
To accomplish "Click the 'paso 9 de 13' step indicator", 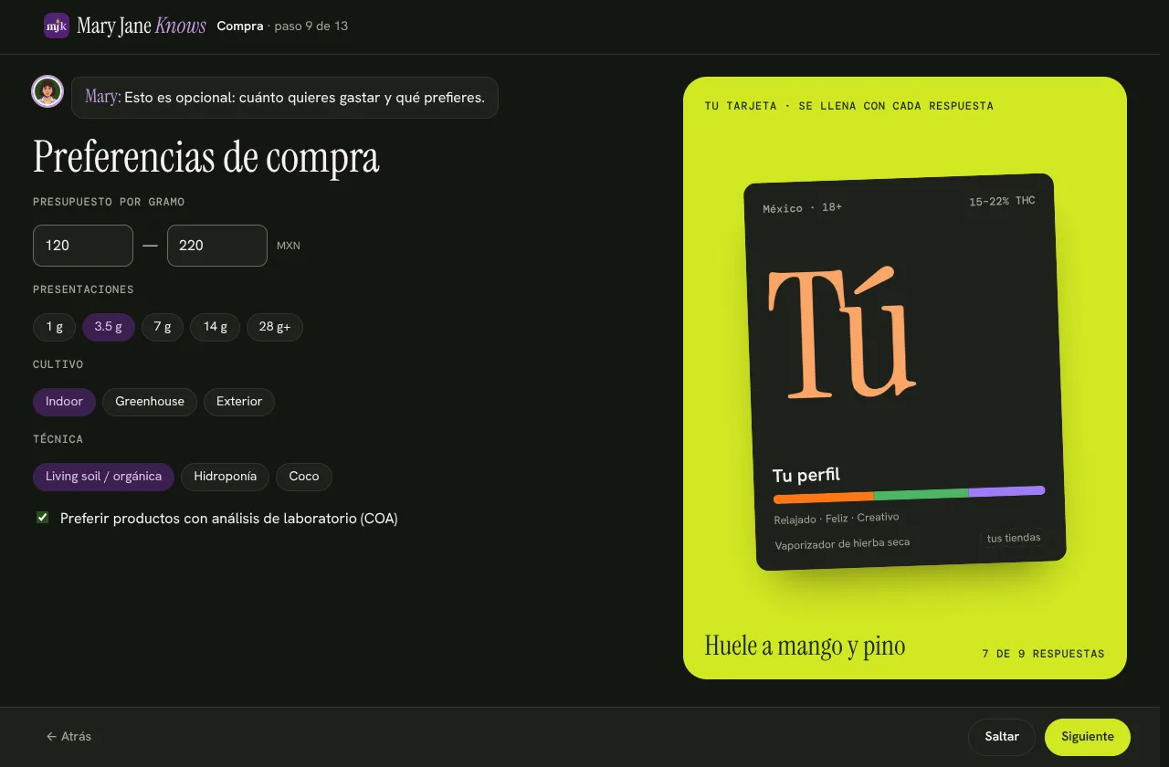I will pos(311,26).
